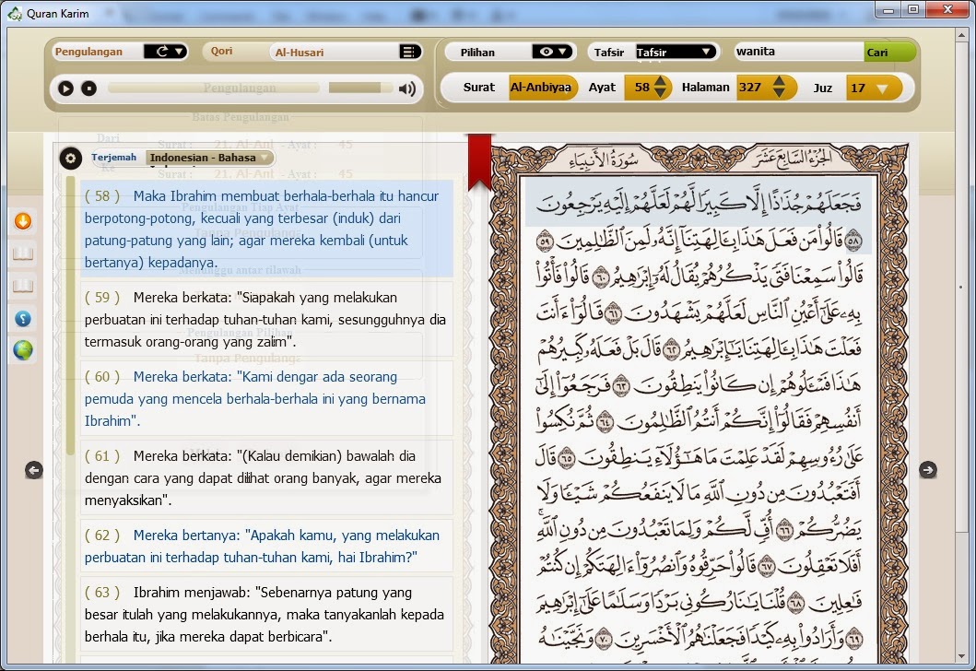Click the red bookmark ribbon
The height and width of the screenshot is (671, 976).
(479, 162)
